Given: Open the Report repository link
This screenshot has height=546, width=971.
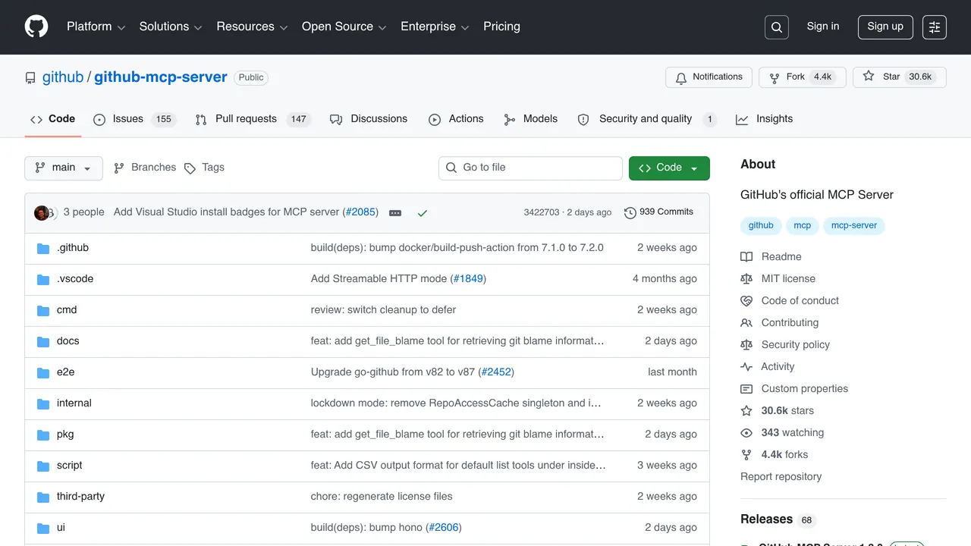Looking at the screenshot, I should pyautogui.click(x=781, y=477).
